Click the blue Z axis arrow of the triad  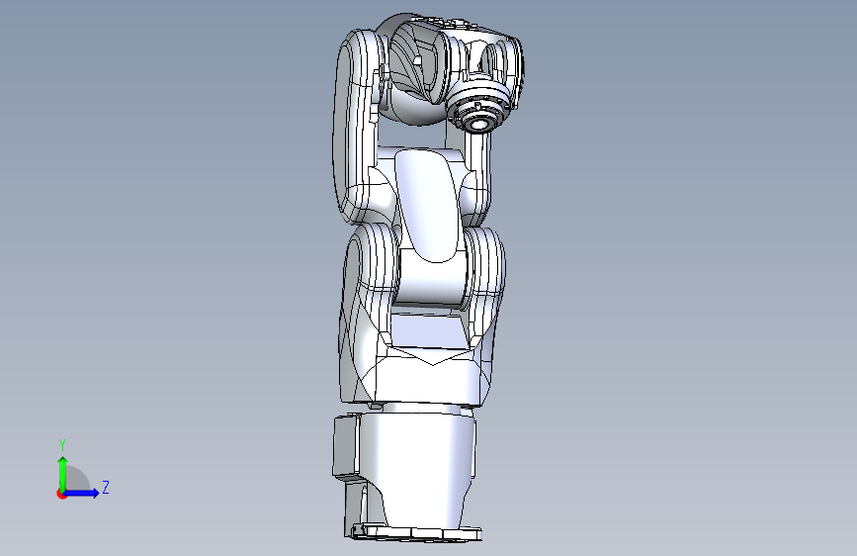click(x=82, y=493)
